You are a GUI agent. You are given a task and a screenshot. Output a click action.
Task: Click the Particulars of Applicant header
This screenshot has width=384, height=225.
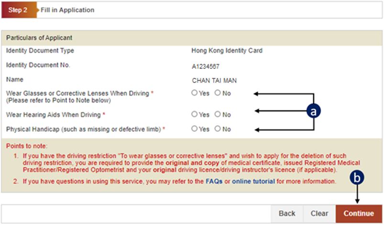click(39, 38)
